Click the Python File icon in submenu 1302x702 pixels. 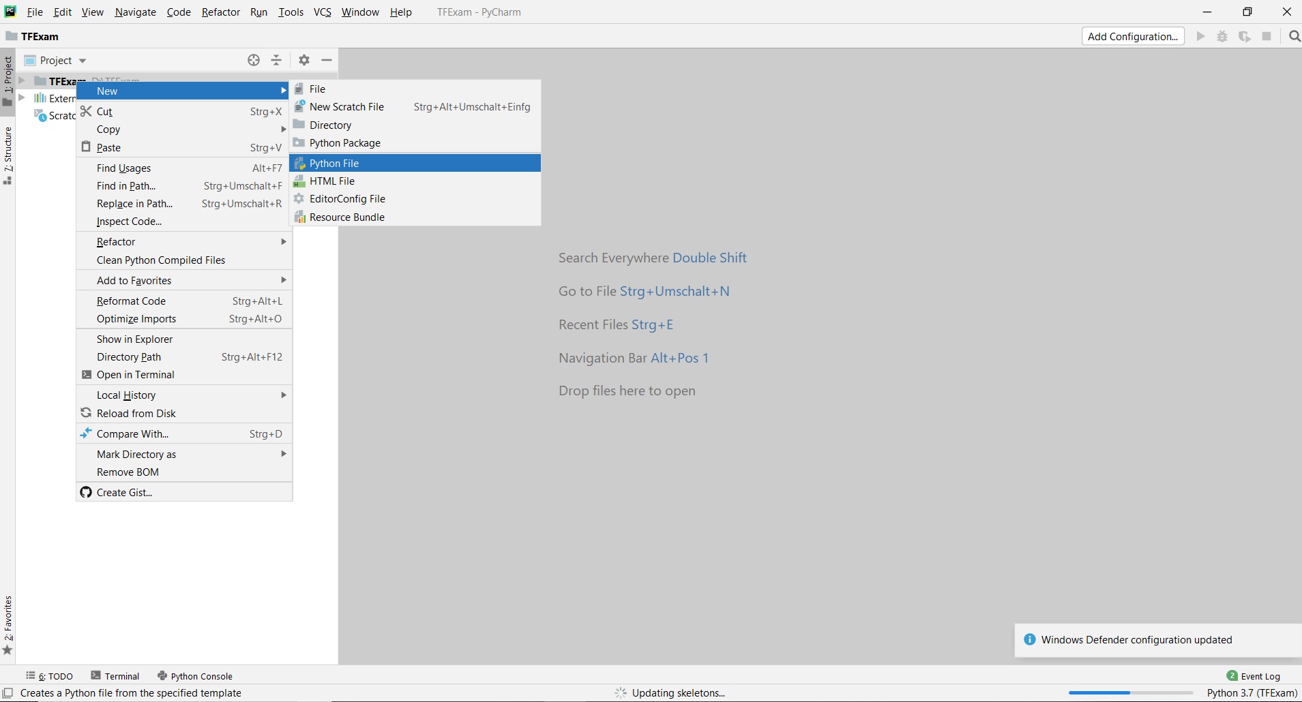pyautogui.click(x=299, y=163)
